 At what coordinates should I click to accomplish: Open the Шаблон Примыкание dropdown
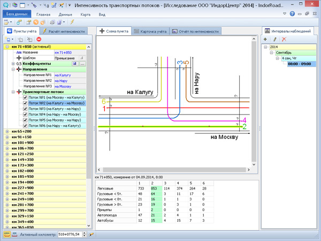pyautogui.click(x=82, y=58)
